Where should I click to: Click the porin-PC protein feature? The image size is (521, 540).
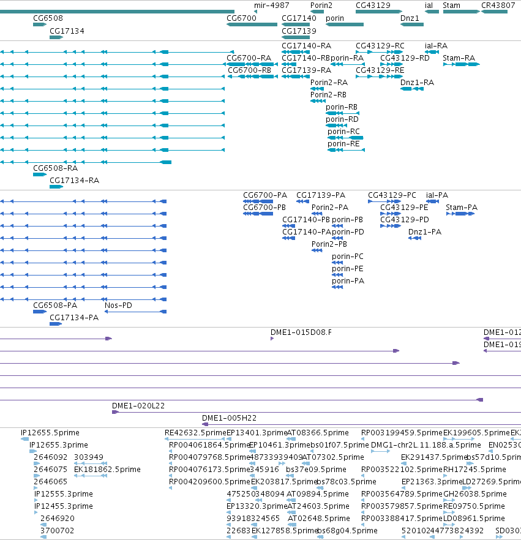pos(348,257)
